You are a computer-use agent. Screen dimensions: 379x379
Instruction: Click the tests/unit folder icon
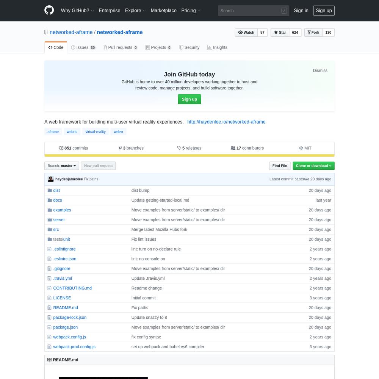50,239
